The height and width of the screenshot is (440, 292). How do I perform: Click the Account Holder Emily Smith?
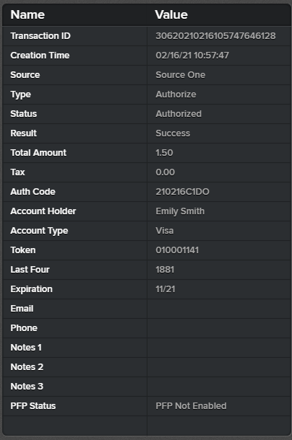pos(180,211)
